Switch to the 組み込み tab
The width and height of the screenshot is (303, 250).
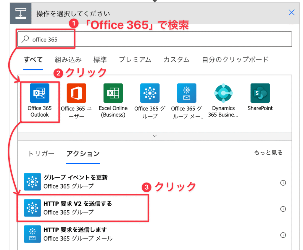(x=68, y=59)
